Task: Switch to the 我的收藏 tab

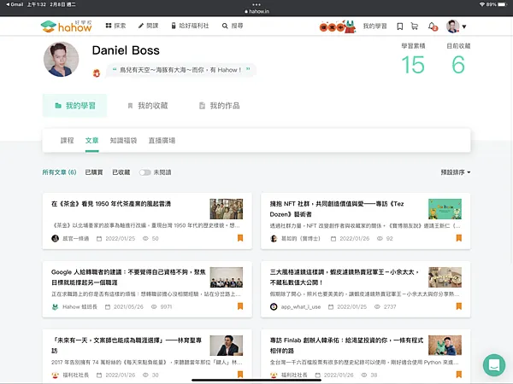Action: tap(148, 106)
